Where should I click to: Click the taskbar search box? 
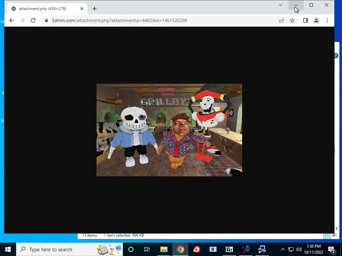click(69, 249)
